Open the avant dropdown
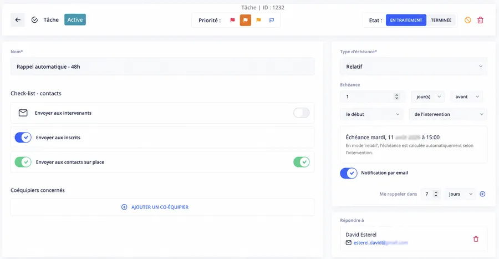The width and height of the screenshot is (499, 259). tap(466, 97)
